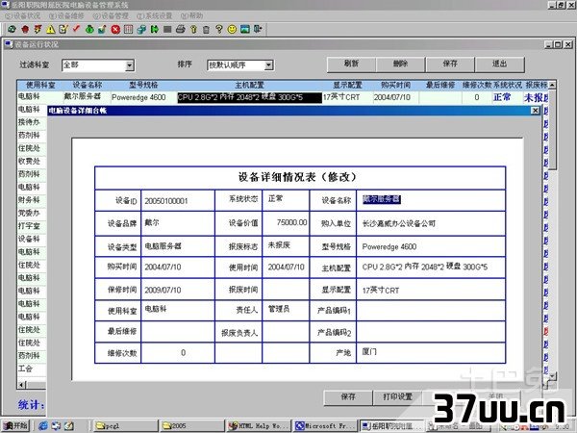The image size is (577, 433).
Task: Click the highlighted CPU 2.8G*2 table cell
Action: (249, 97)
